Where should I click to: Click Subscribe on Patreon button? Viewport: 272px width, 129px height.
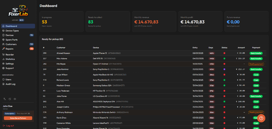pyautogui.click(x=18, y=118)
